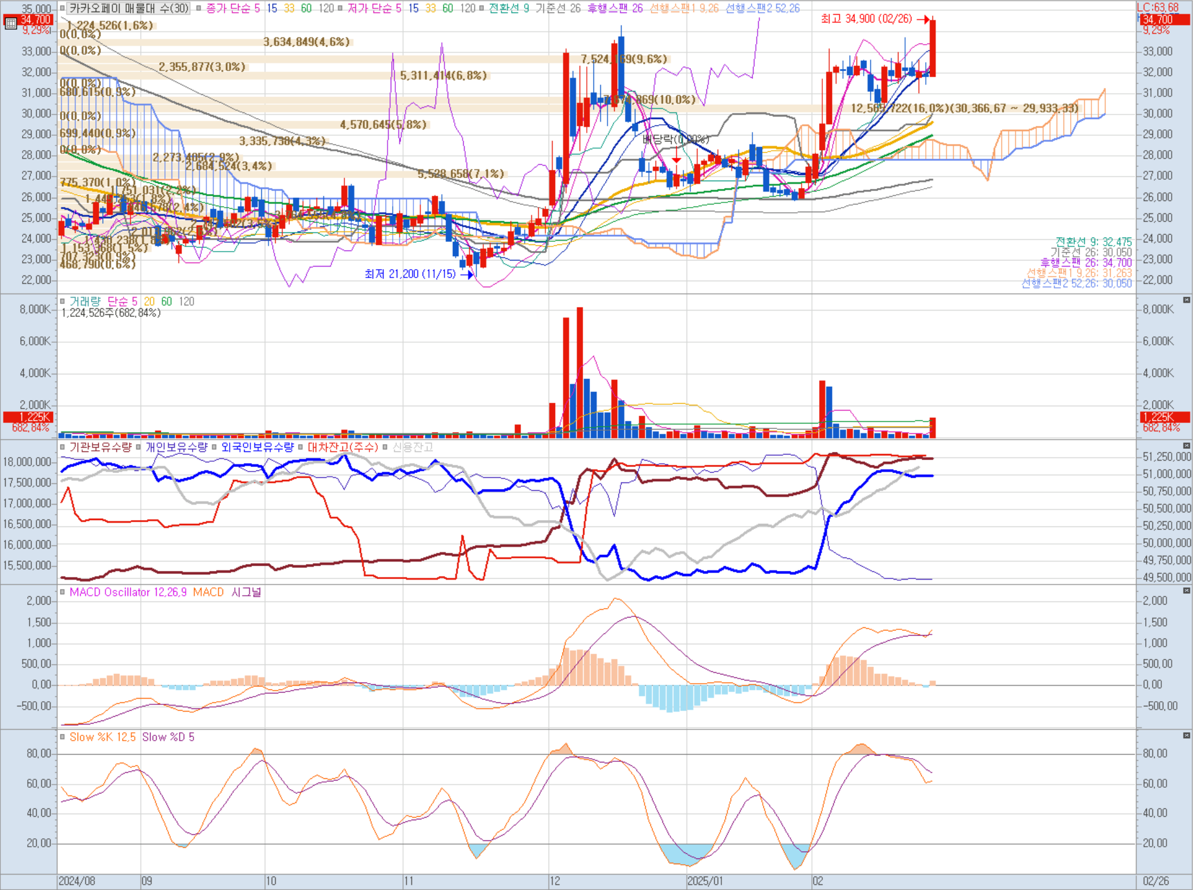Viewport: 1193px width, 890px height.
Task: Click the 2024/08 date on the time axis
Action: pos(77,881)
